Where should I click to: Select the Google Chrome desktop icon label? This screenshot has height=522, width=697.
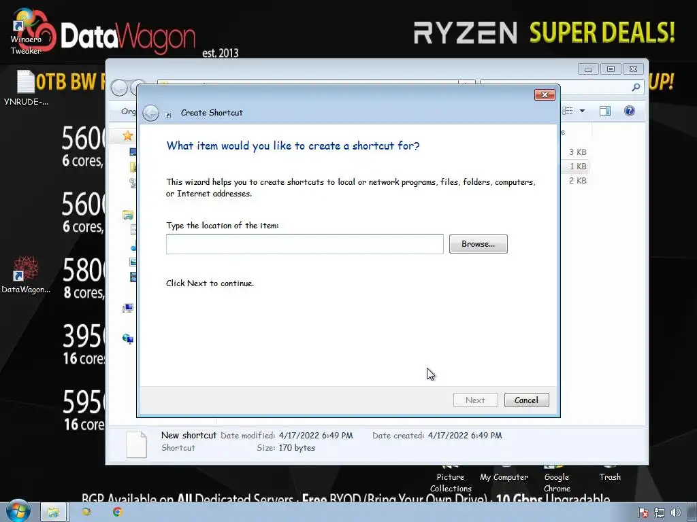(x=557, y=483)
